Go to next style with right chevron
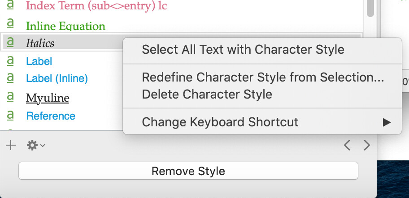This screenshot has width=409, height=198. (x=367, y=146)
